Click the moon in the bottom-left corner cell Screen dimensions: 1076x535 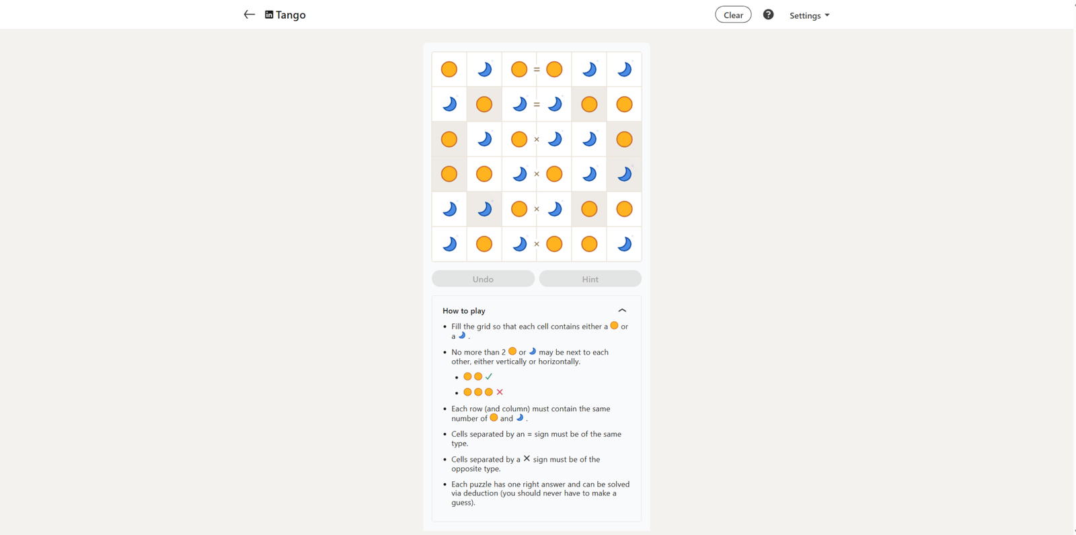pyautogui.click(x=449, y=244)
